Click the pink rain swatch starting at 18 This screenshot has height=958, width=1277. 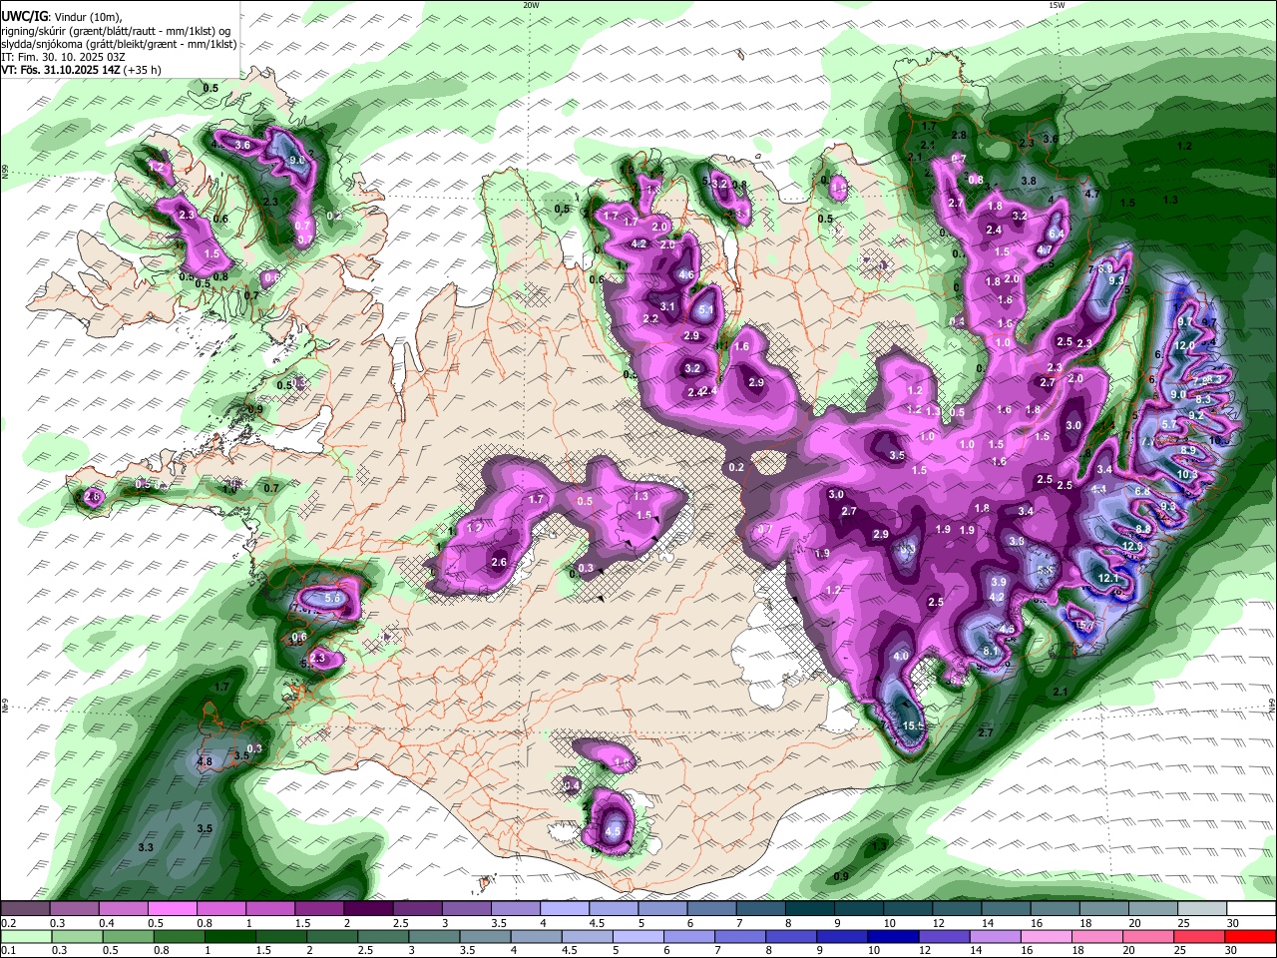(x=1097, y=936)
